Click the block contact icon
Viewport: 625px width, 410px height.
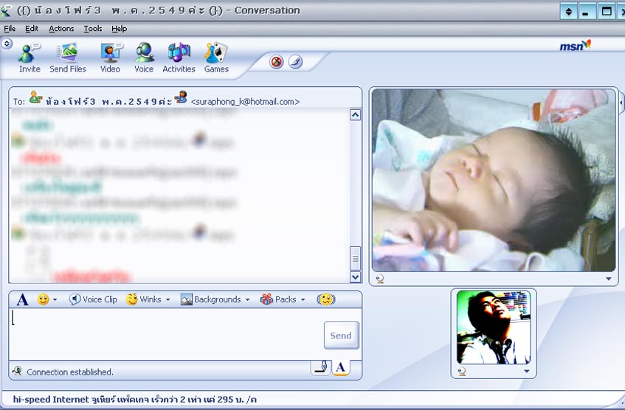point(277,62)
